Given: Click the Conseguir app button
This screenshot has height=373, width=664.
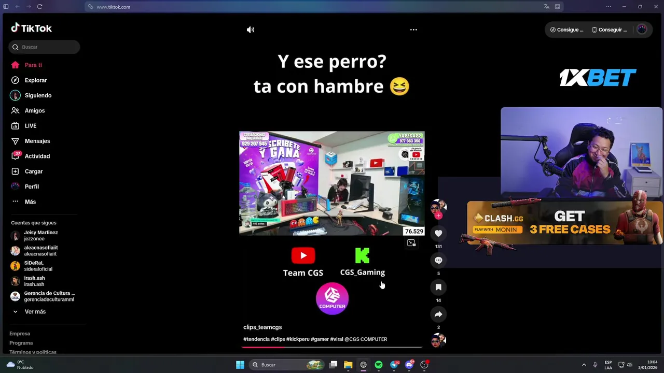Looking at the screenshot, I should tap(610, 30).
